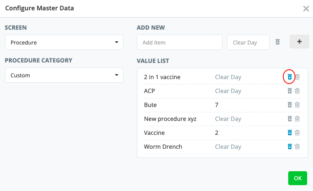Delete the 2 in 1 vaccine entry
This screenshot has width=313, height=191.
pos(297,77)
